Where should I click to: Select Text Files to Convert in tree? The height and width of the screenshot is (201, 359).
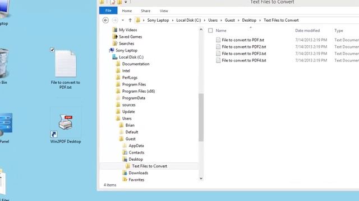(x=149, y=166)
